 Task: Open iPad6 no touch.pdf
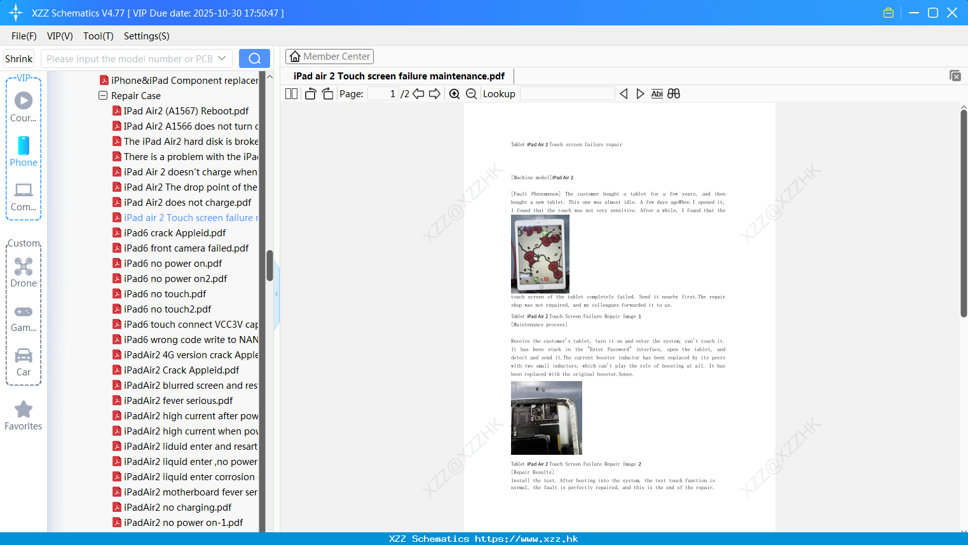(160, 294)
